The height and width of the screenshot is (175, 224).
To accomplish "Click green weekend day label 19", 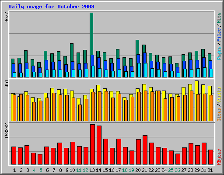I will (131, 170).
